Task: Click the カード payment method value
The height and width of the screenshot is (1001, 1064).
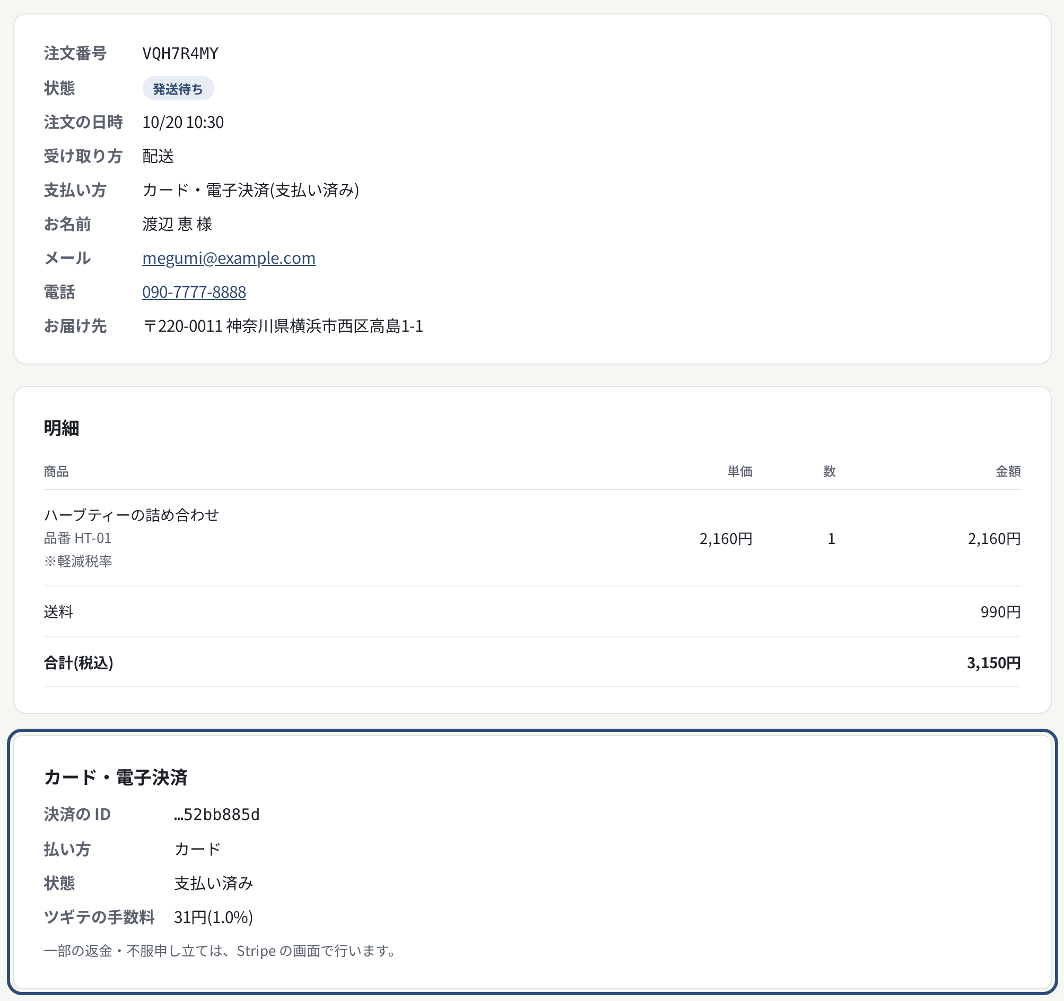Action: [x=197, y=849]
